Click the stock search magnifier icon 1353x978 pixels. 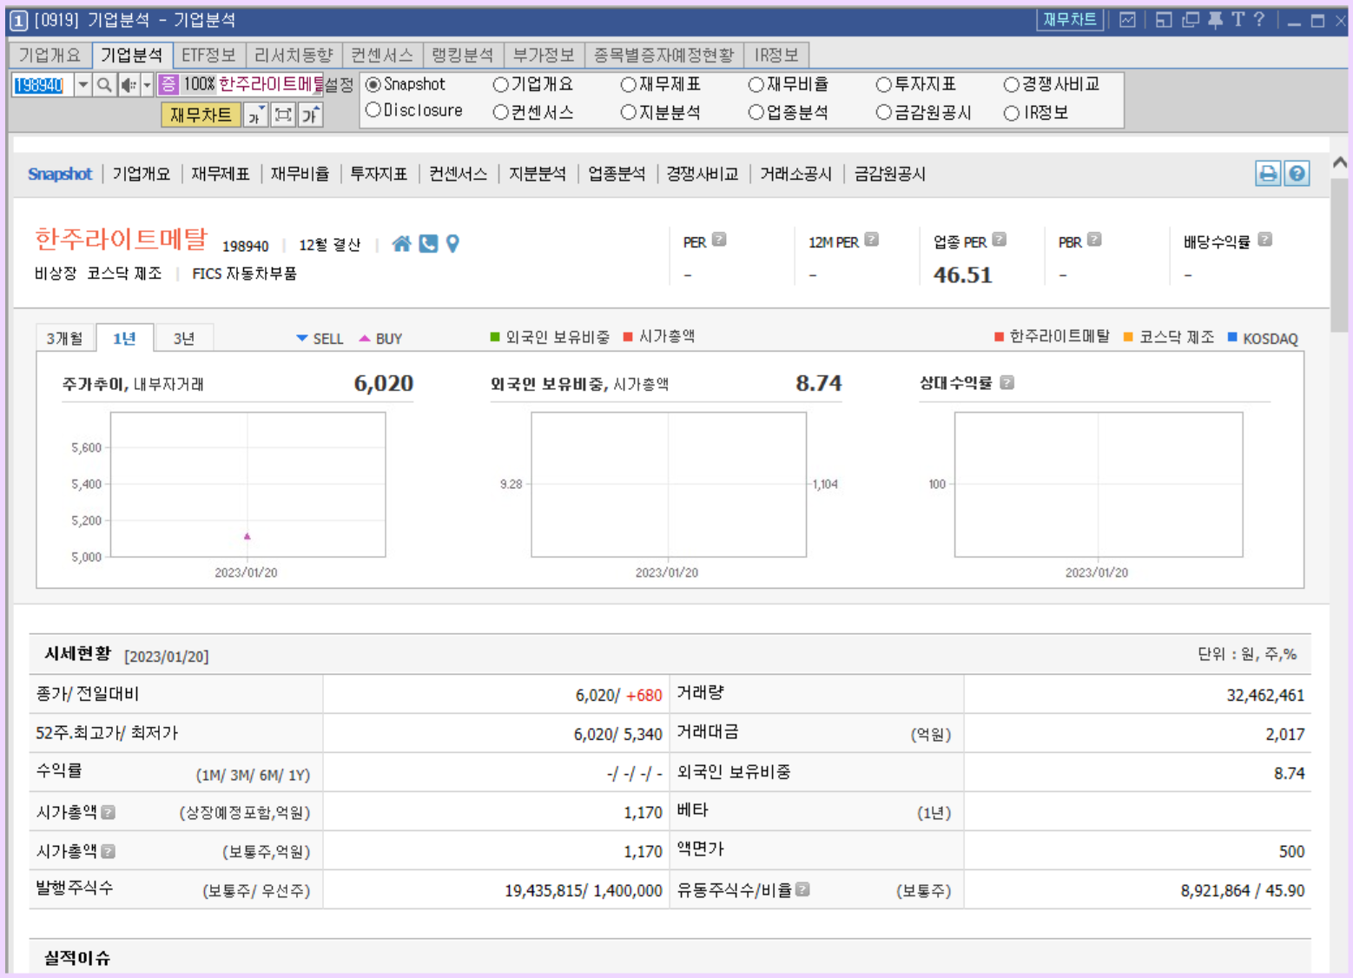[104, 84]
